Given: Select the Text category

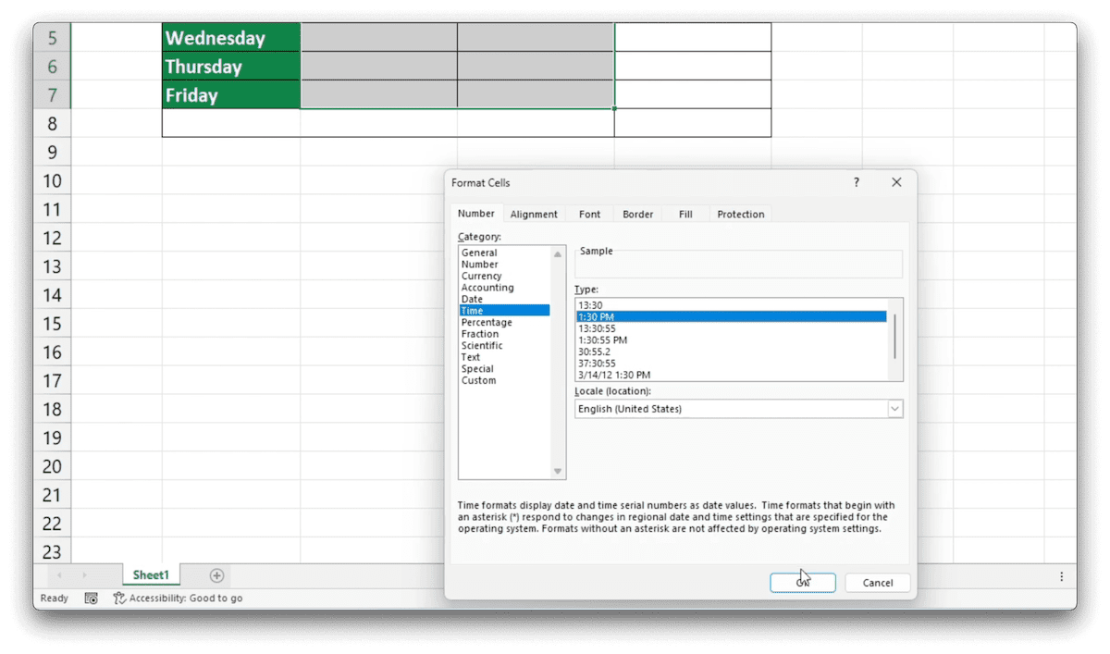Looking at the screenshot, I should (x=504, y=357).
